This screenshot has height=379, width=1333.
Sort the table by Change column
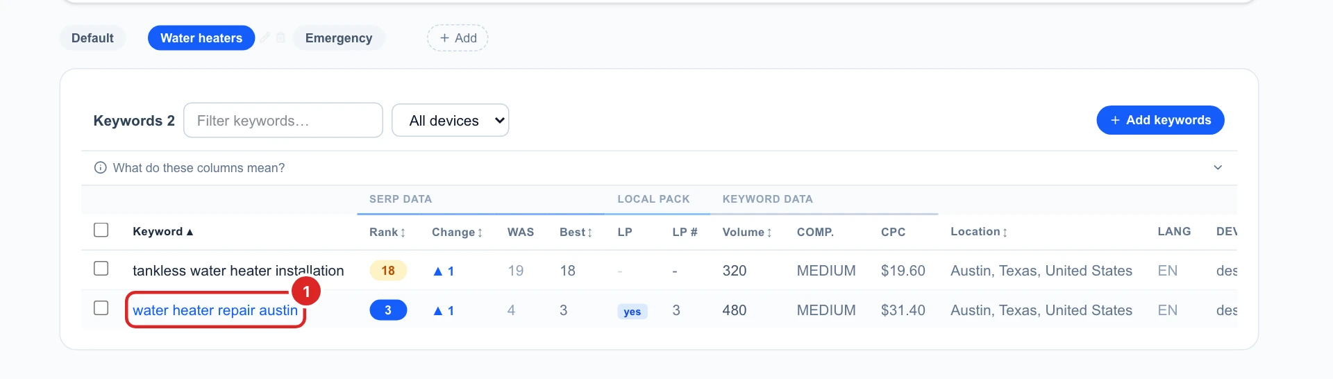[457, 232]
